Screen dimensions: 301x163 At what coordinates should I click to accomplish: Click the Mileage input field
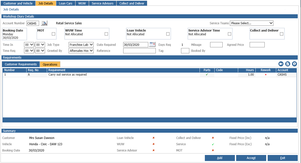pos(216,45)
